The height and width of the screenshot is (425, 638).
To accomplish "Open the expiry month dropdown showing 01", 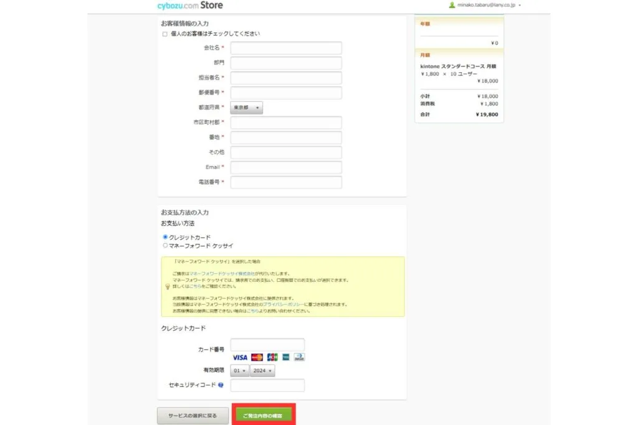I will click(239, 371).
